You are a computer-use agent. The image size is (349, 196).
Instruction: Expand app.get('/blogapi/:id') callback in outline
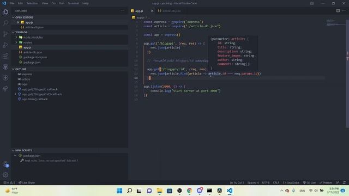[15, 94]
